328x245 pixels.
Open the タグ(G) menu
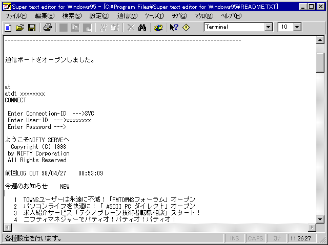pos(179,16)
